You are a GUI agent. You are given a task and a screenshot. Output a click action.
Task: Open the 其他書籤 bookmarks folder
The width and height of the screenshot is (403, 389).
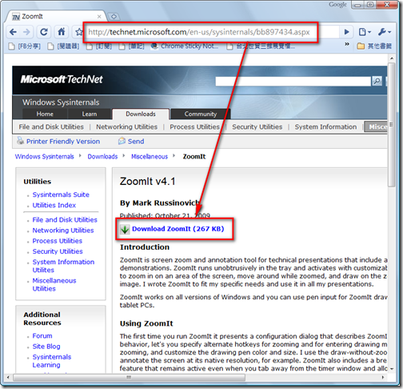(374, 46)
